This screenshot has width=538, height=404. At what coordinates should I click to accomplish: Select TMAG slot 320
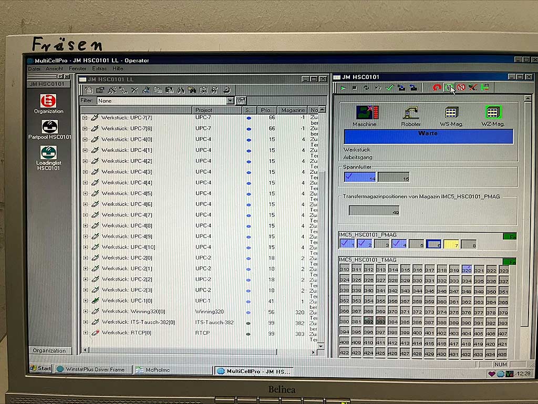tap(467, 270)
